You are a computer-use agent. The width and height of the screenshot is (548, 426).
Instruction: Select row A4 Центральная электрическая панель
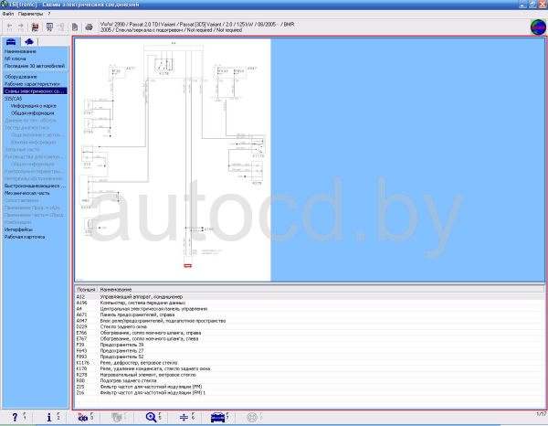pyautogui.click(x=310, y=309)
